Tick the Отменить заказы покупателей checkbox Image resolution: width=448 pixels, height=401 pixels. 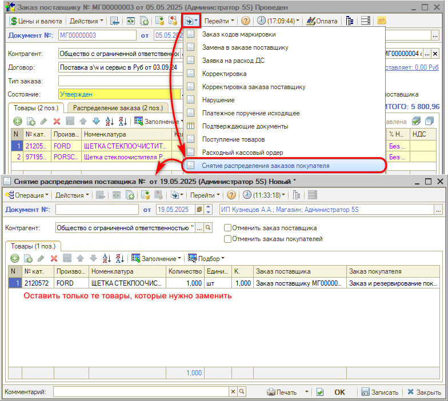coord(228,238)
